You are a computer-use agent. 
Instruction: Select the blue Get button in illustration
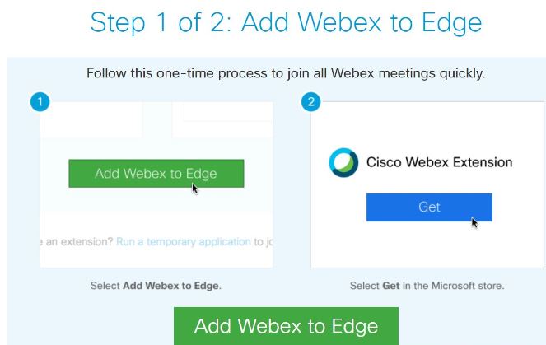point(429,207)
